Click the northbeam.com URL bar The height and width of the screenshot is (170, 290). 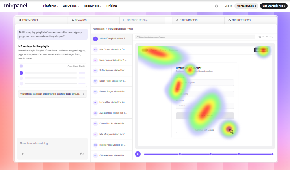(195, 37)
